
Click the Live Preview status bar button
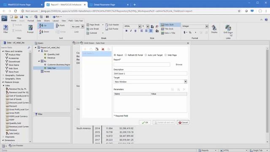point(16,146)
